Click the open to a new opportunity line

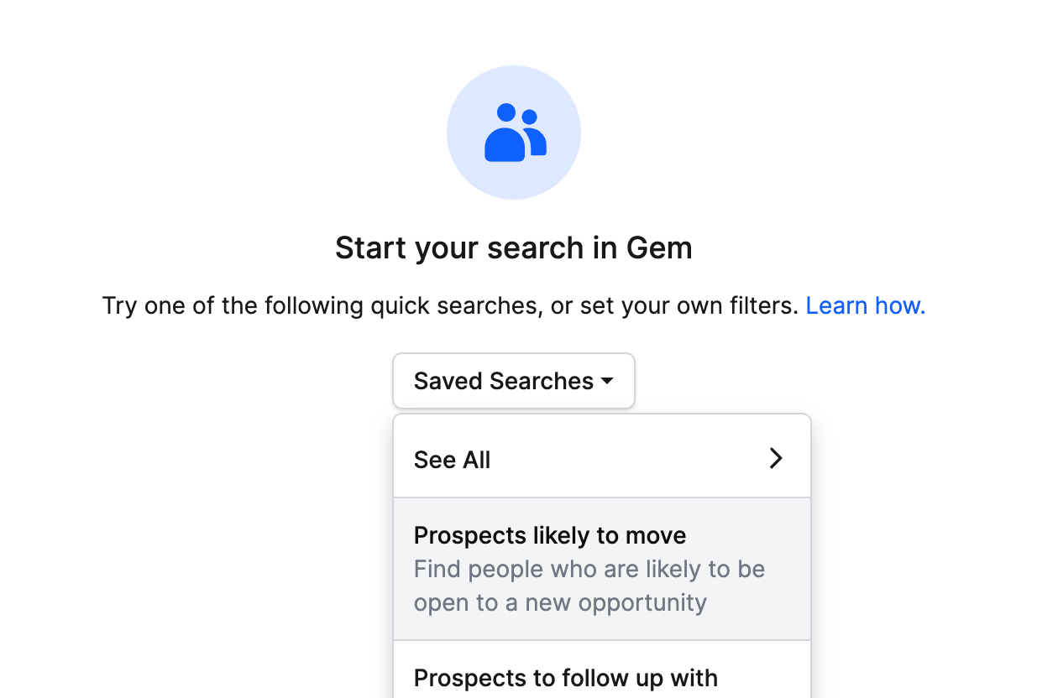(560, 603)
